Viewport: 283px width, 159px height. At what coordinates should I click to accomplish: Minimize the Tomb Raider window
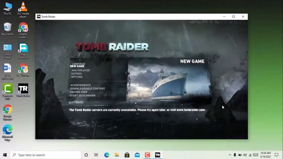click(224, 17)
